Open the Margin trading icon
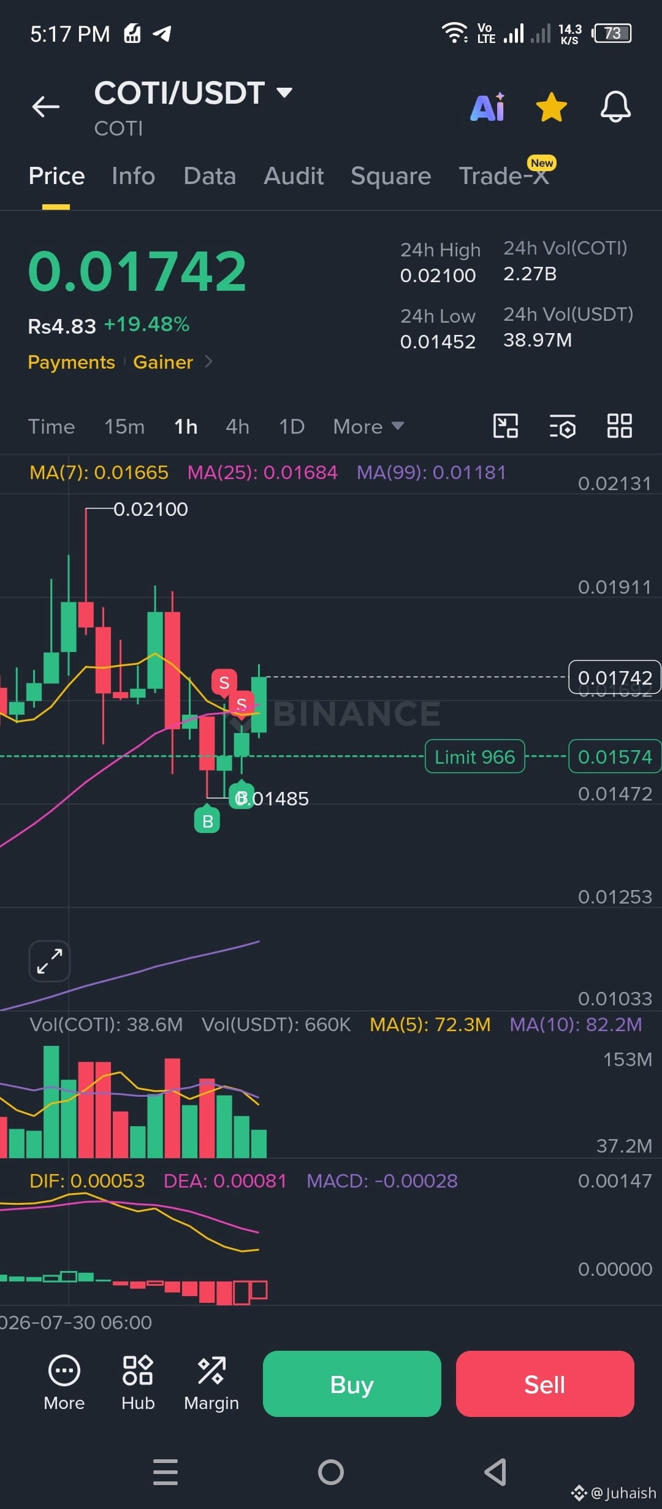The width and height of the screenshot is (662, 1509). (x=211, y=1383)
